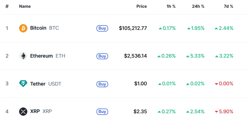Sort the table by Name header

coord(25,6)
